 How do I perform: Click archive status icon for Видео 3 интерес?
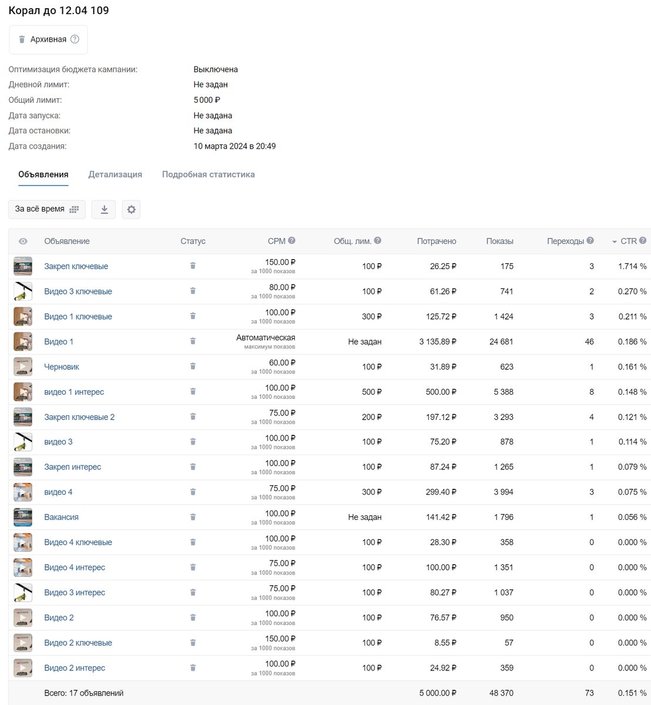pyautogui.click(x=193, y=592)
